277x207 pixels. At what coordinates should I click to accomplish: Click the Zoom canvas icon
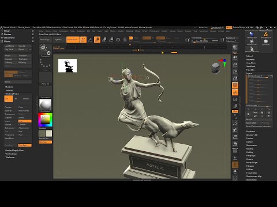235,64
